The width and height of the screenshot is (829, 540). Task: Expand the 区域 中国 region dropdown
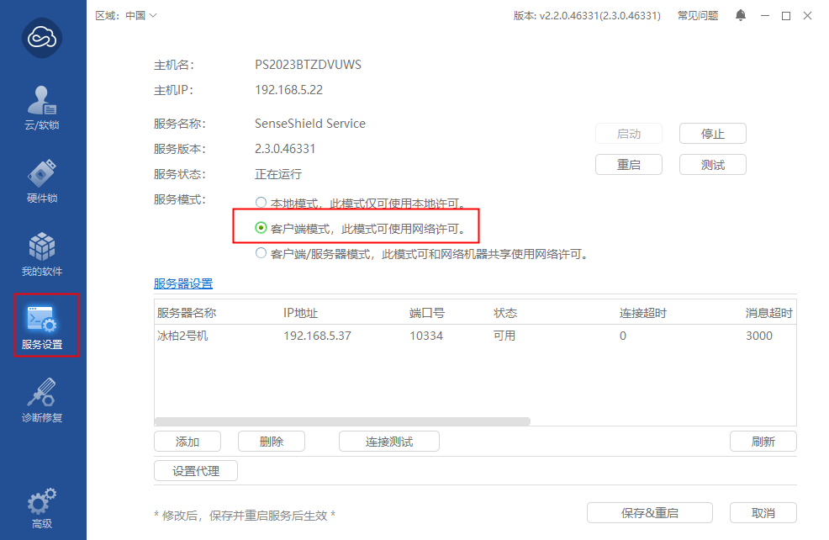[126, 15]
